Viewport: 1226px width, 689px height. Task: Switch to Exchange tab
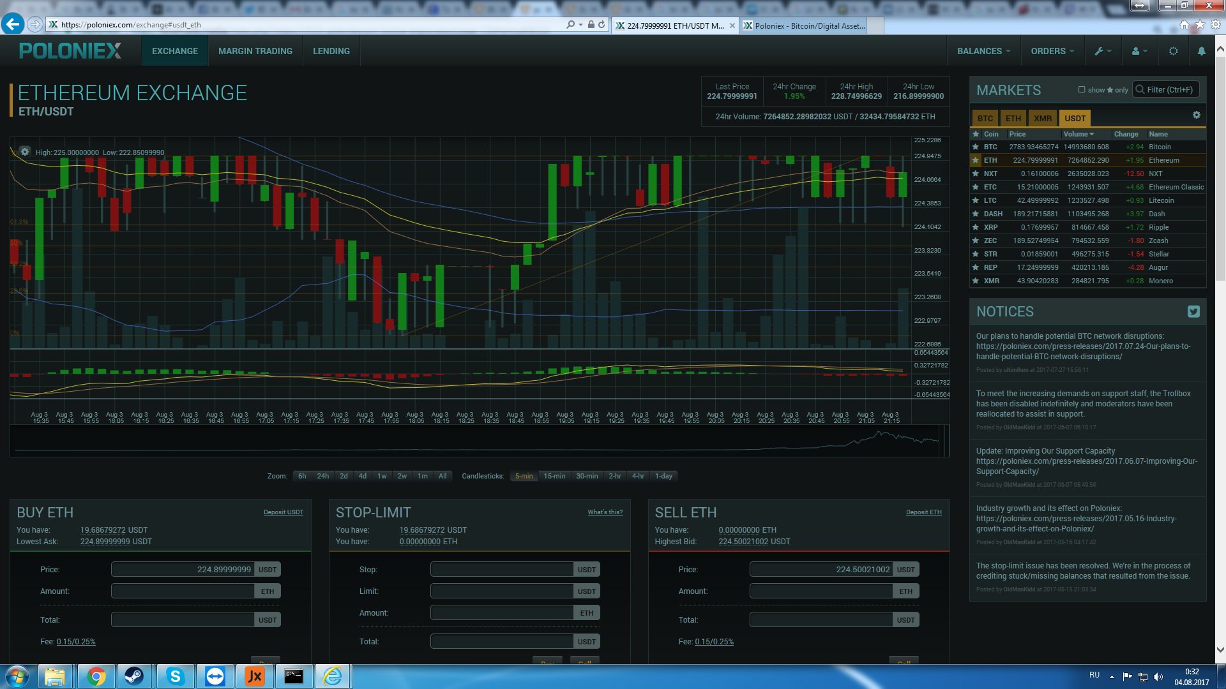(175, 51)
